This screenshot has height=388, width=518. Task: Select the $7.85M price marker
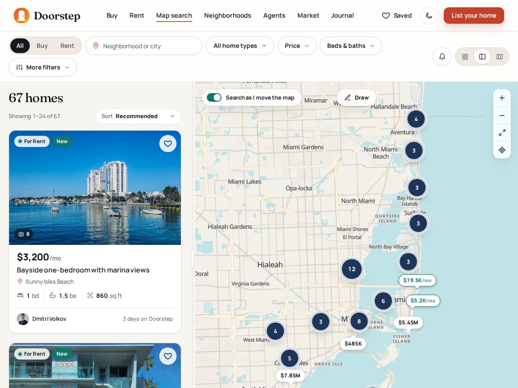click(291, 375)
